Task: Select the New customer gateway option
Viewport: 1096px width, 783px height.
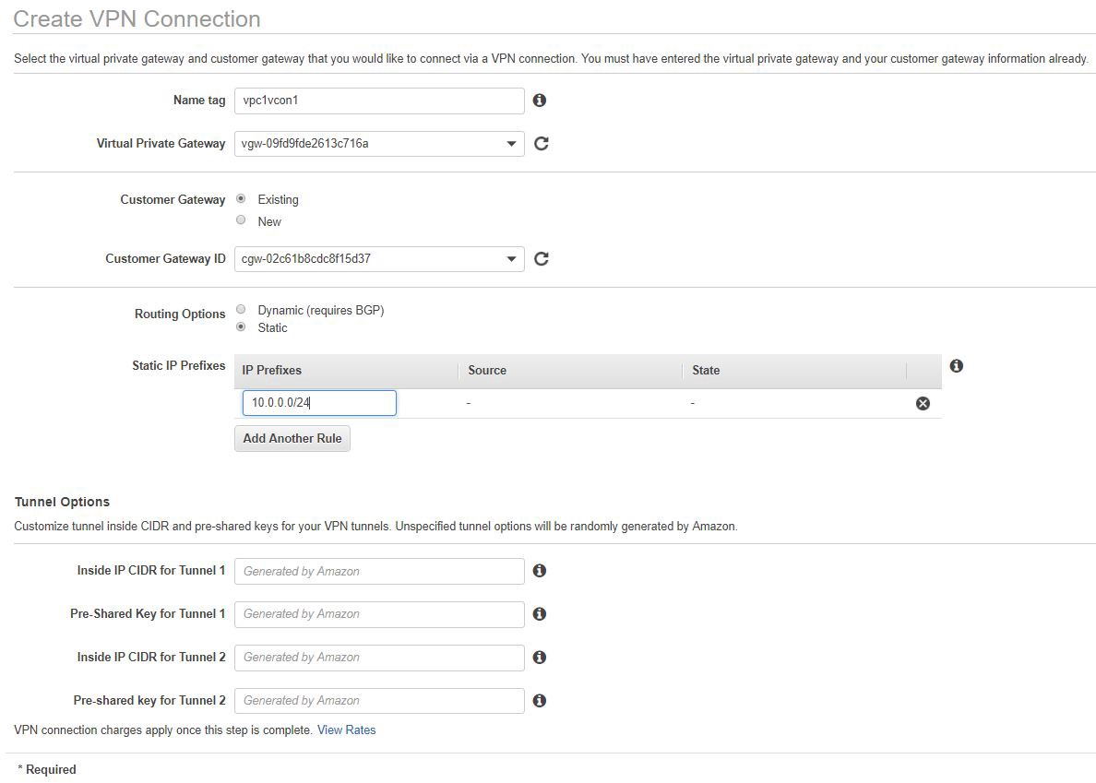Action: (x=242, y=220)
